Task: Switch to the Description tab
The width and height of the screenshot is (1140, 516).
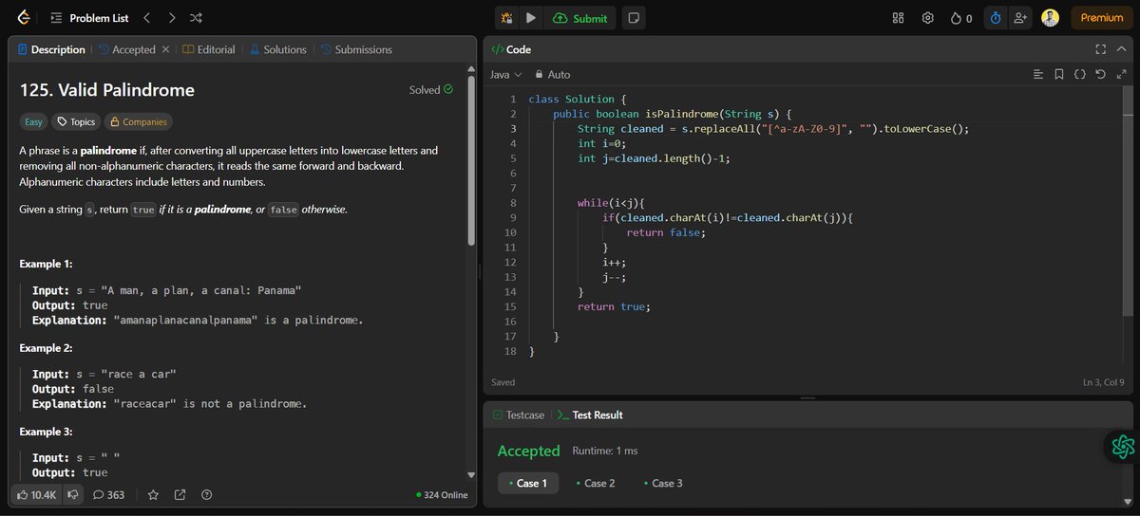Action: (51, 49)
